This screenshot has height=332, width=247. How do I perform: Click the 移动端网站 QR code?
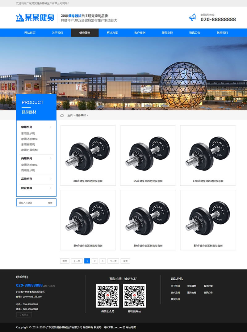[134, 296]
